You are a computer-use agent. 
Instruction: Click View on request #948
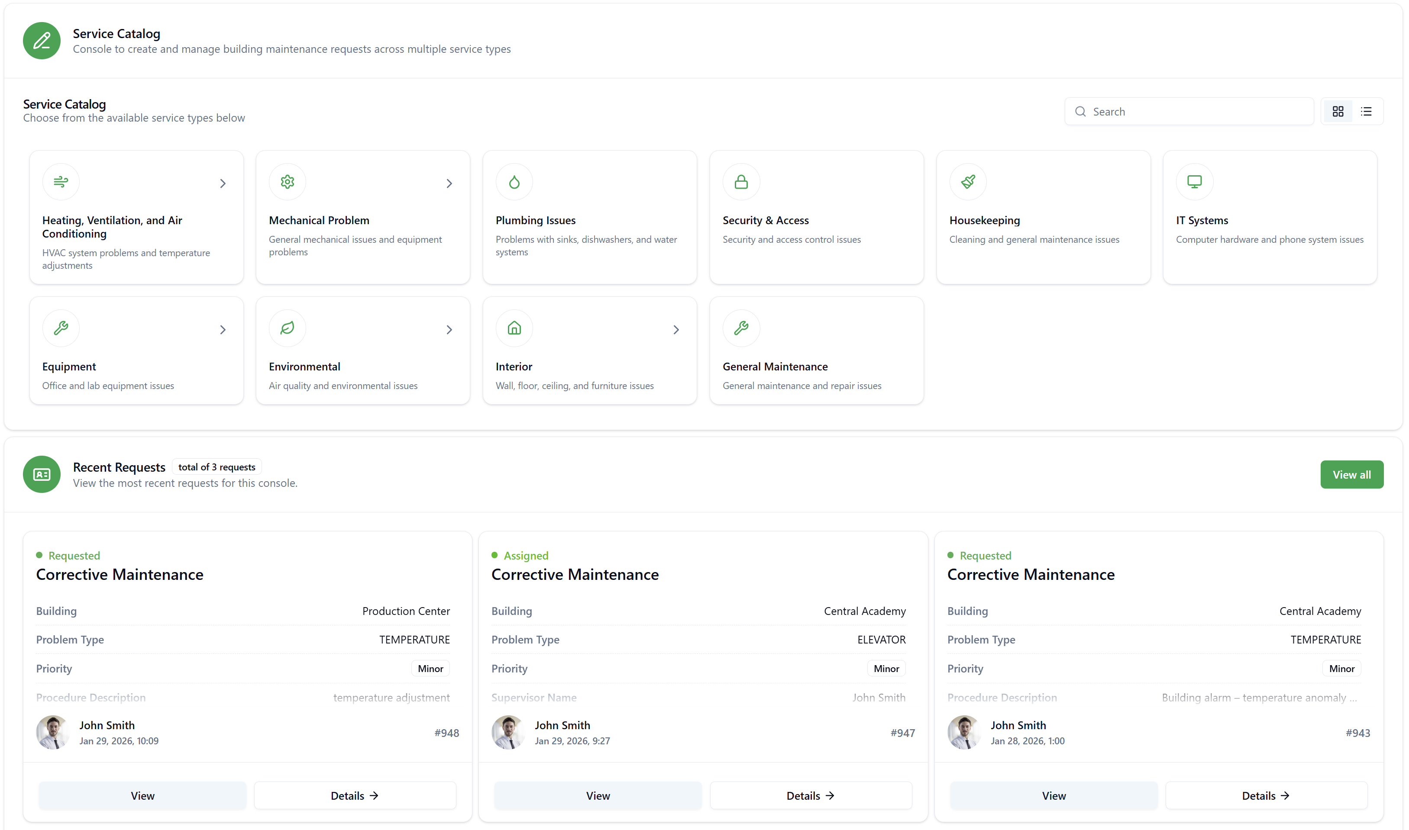[x=143, y=795]
